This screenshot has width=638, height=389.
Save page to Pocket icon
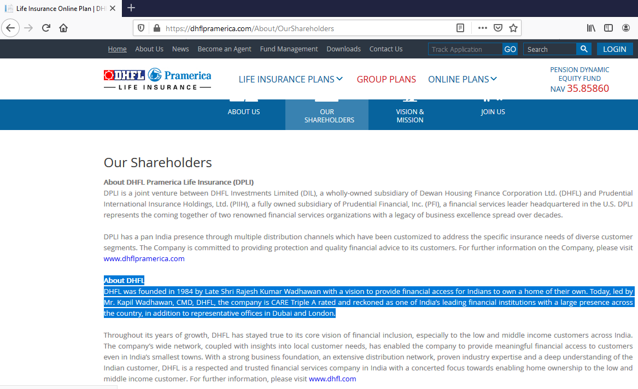pyautogui.click(x=497, y=28)
